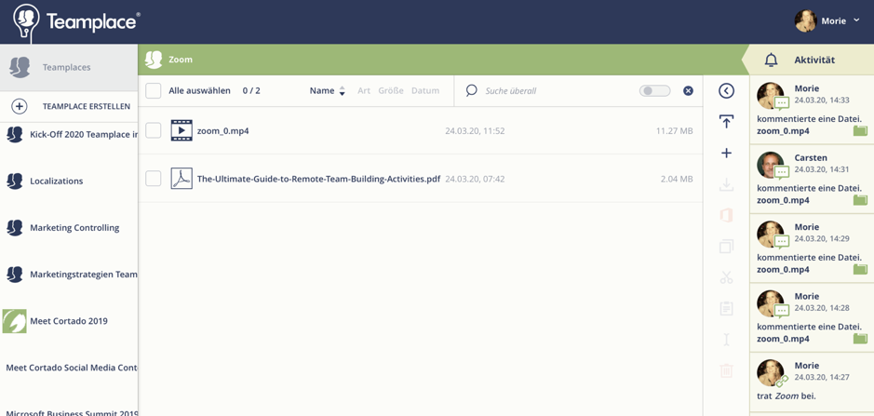Click the video file icon of zoom_0.mp4
The image size is (874, 416).
tap(182, 130)
